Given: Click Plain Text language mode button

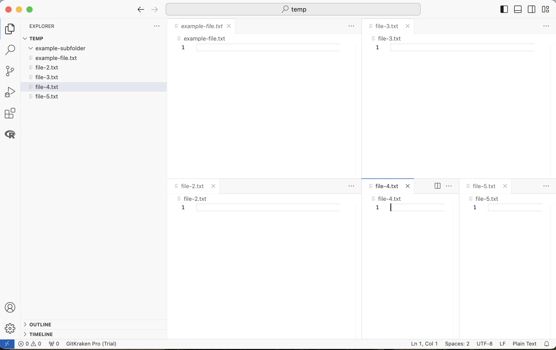Looking at the screenshot, I should point(524,344).
